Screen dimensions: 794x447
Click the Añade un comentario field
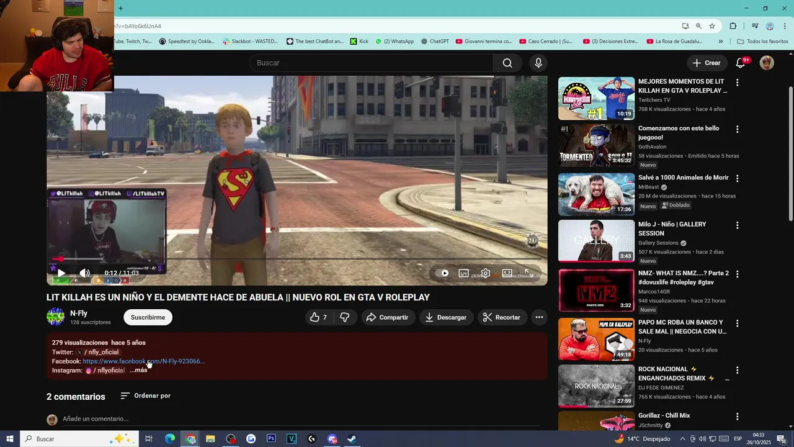[x=302, y=419]
